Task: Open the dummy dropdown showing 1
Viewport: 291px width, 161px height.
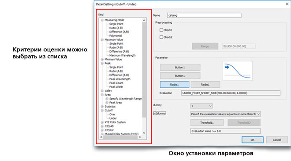Action: pyautogui.click(x=201, y=106)
